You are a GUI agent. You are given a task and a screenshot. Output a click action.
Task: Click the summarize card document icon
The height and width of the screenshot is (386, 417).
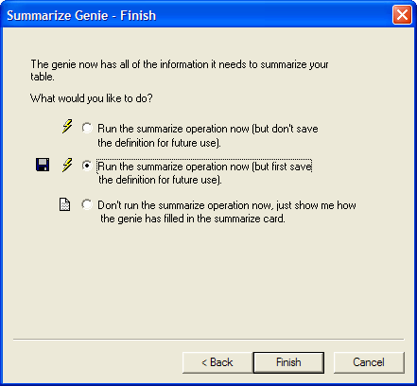[65, 204]
